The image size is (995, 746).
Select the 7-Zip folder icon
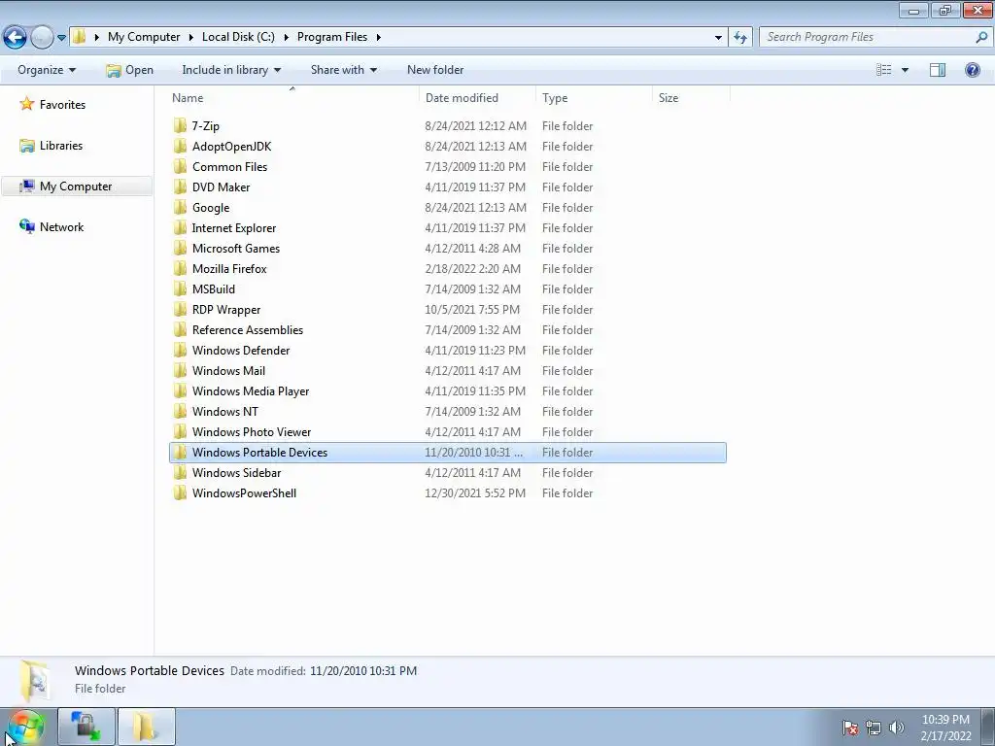180,125
